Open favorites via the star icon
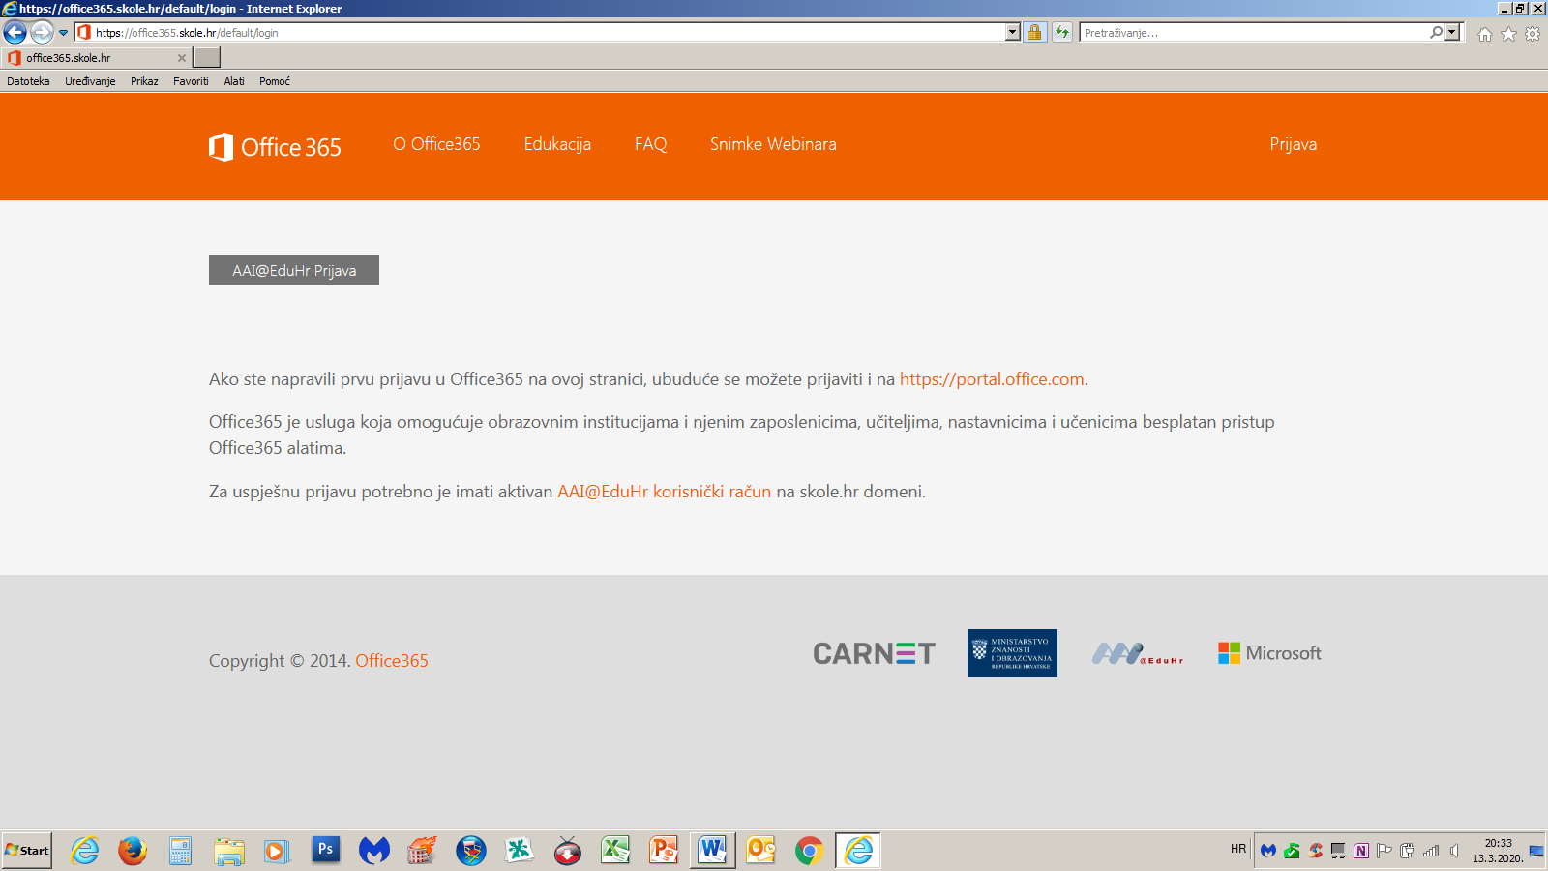 (1508, 34)
